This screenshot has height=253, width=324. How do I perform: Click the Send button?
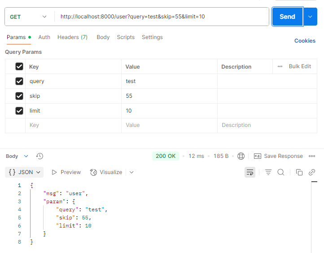(287, 17)
